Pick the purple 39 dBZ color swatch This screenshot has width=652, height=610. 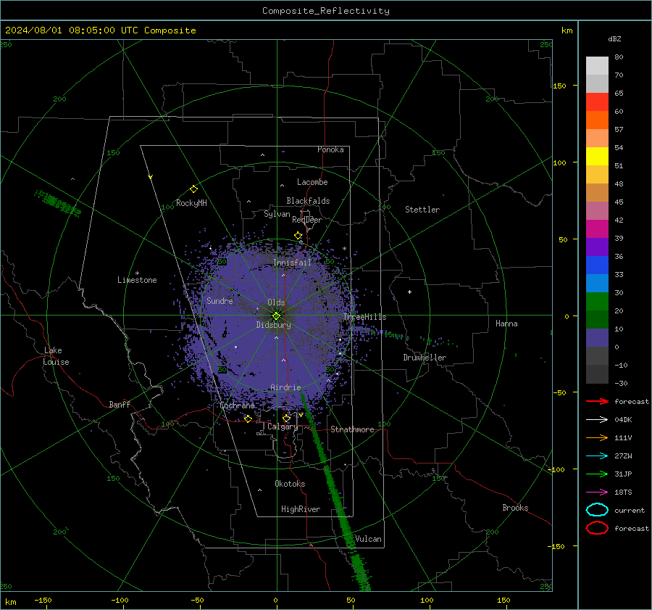pyautogui.click(x=597, y=247)
